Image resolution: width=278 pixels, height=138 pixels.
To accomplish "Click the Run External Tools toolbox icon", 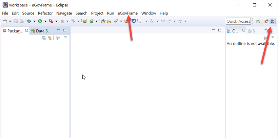I will coord(51,21).
